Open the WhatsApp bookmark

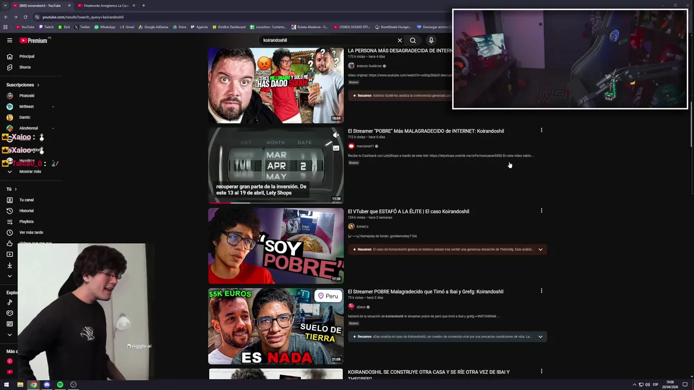[105, 27]
